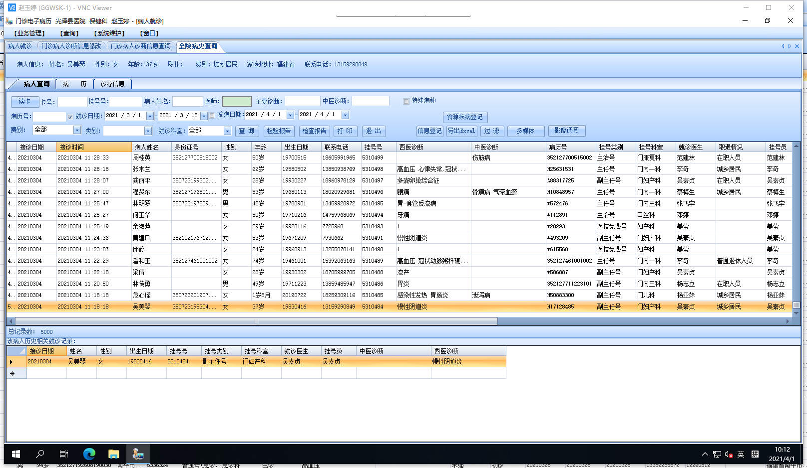Click the 信息登记 button
807x468 pixels.
click(429, 131)
